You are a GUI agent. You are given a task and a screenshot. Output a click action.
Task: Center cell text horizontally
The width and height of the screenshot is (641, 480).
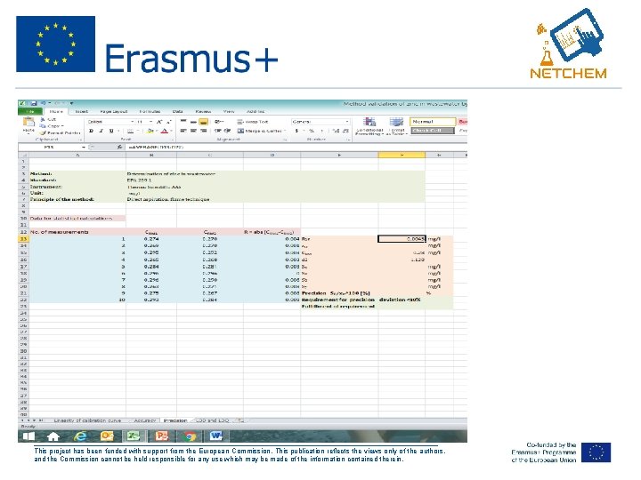tap(193, 131)
